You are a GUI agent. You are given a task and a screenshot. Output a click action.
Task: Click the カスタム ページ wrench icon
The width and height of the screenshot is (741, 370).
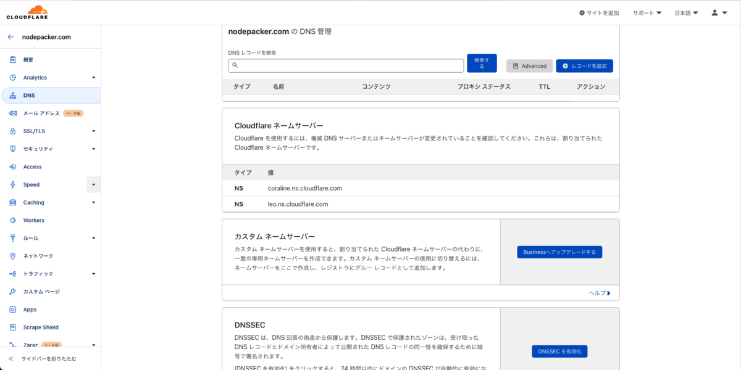tap(12, 292)
